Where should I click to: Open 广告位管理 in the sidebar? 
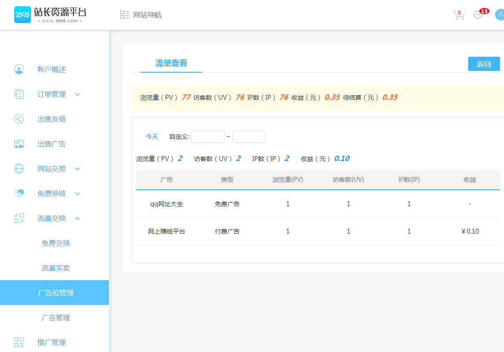tap(56, 293)
